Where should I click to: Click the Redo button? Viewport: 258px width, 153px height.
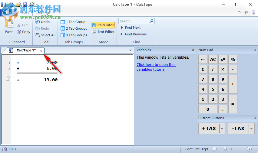click(42, 28)
